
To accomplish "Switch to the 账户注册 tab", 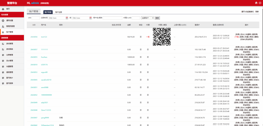I will (x=59, y=12).
